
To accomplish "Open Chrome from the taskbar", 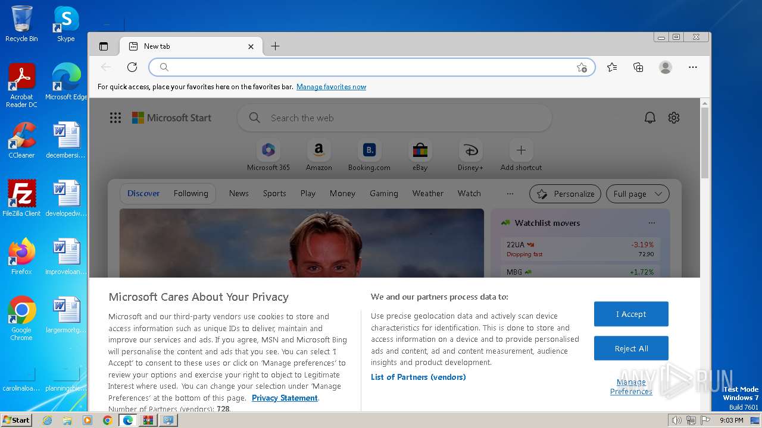I will tap(107, 420).
